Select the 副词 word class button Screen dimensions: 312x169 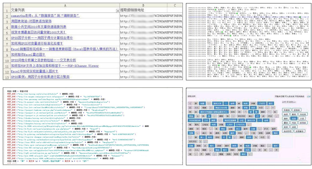click(294, 114)
